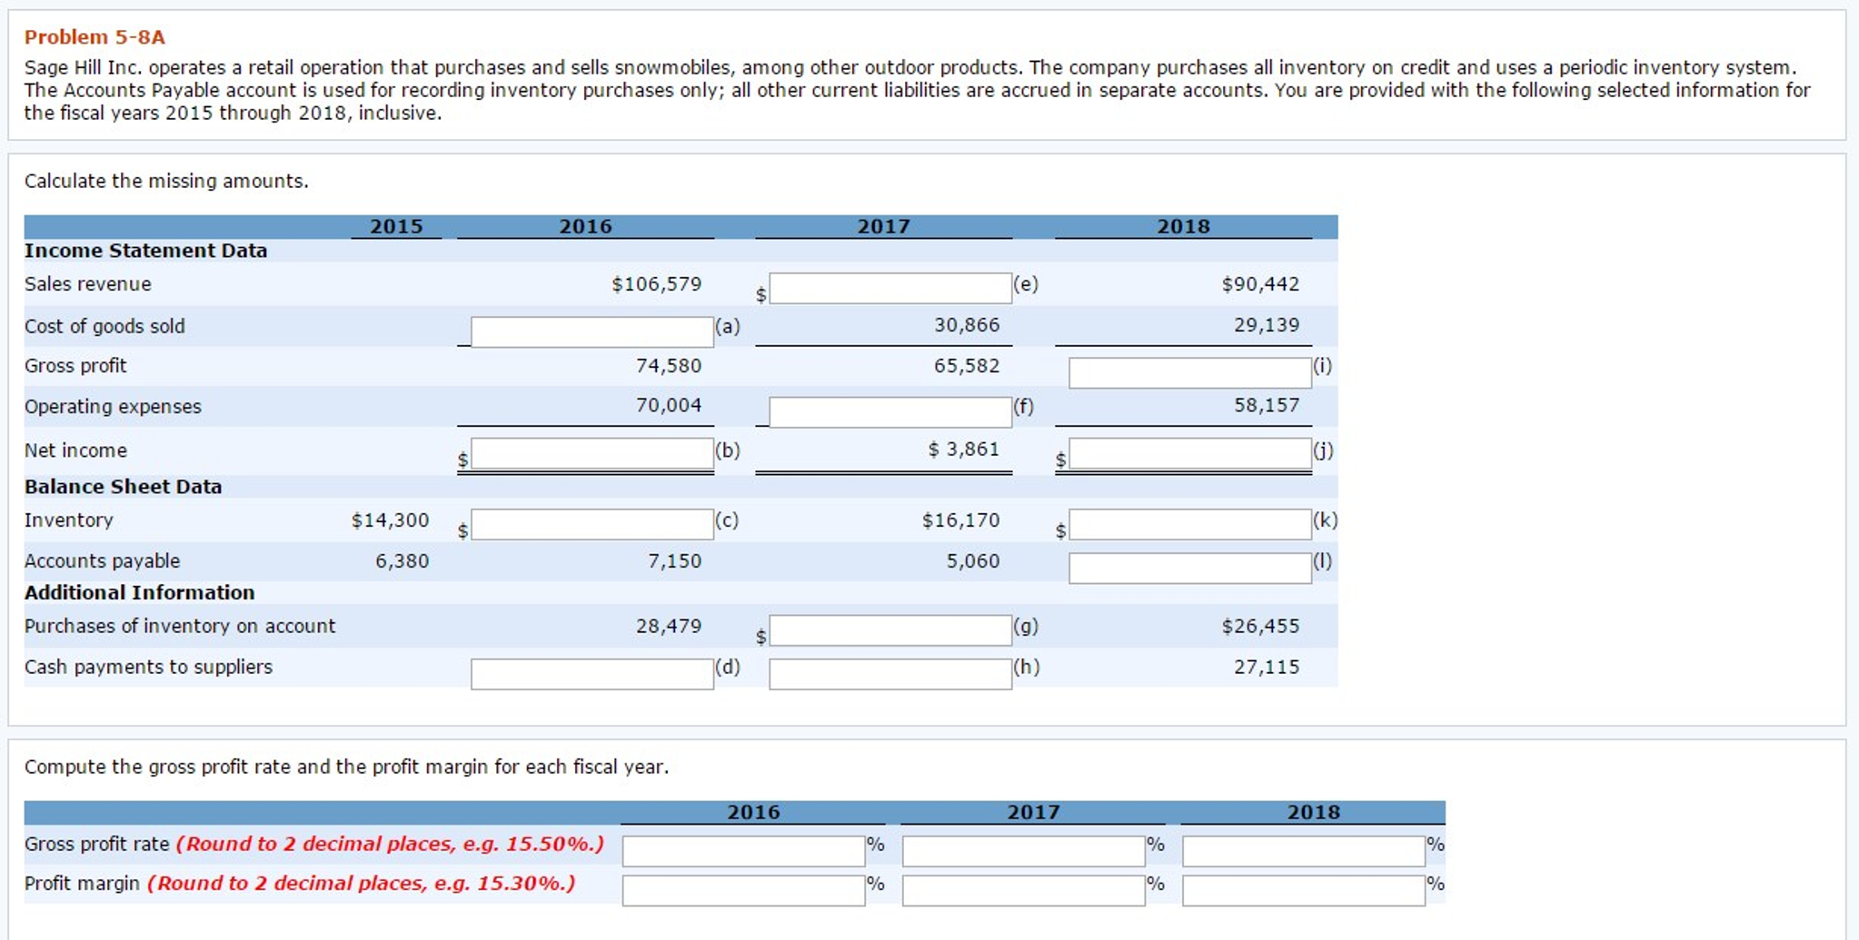Click the 2016 Gross profit rate field

click(744, 851)
